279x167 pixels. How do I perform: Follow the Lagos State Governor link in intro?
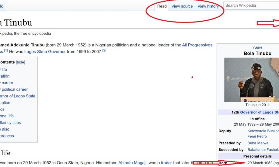coord(45,51)
